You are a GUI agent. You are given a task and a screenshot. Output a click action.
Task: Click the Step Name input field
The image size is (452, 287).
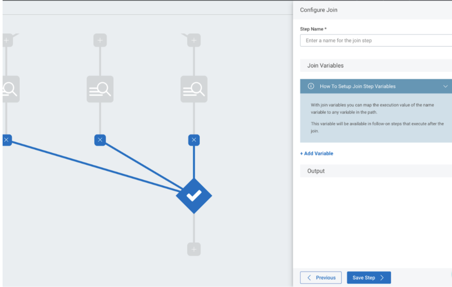tap(375, 40)
